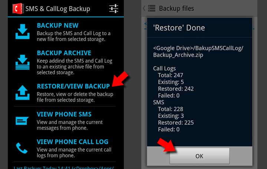The image size is (267, 169).
Task: Tap the red SMS & CallLog Backup app icon
Action: (x=18, y=9)
